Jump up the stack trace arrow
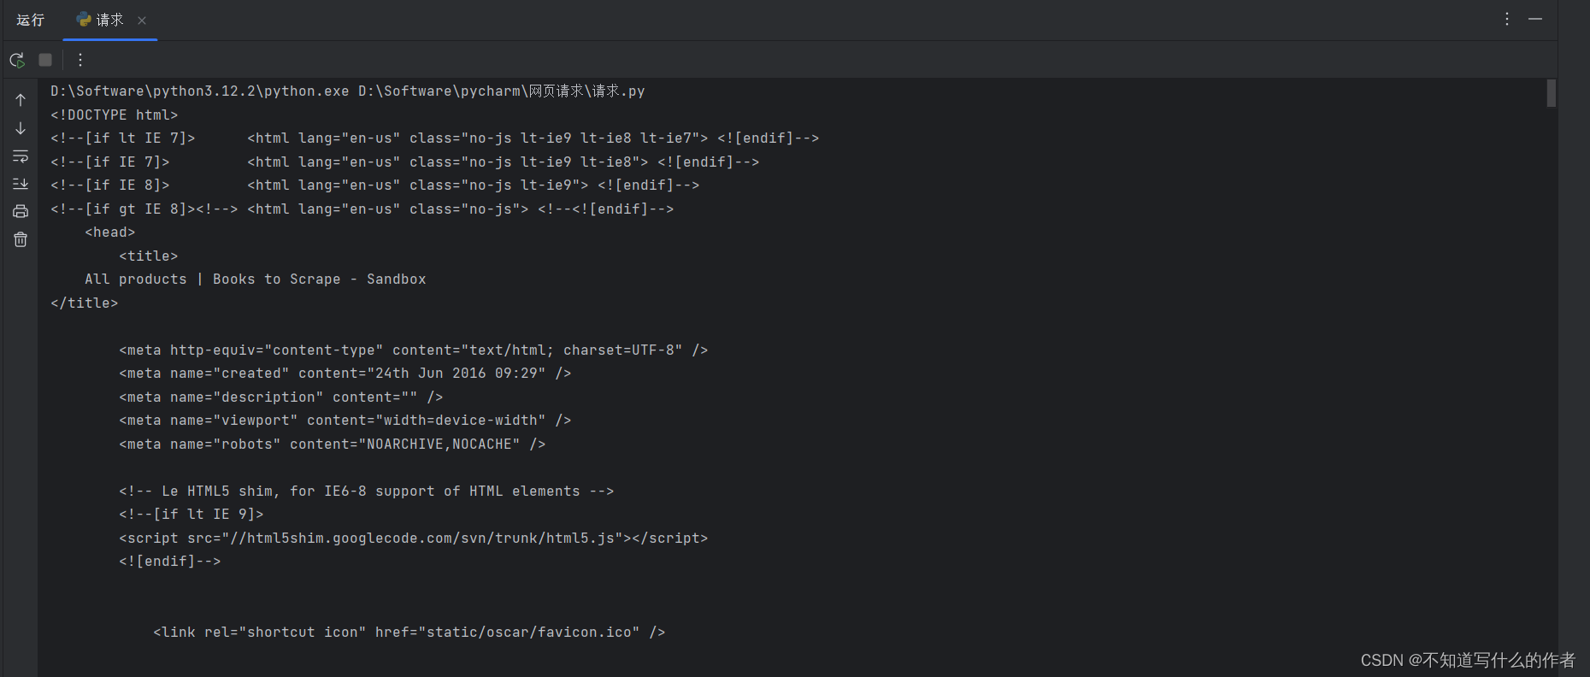Screen dimensions: 1590x677 pyautogui.click(x=21, y=100)
